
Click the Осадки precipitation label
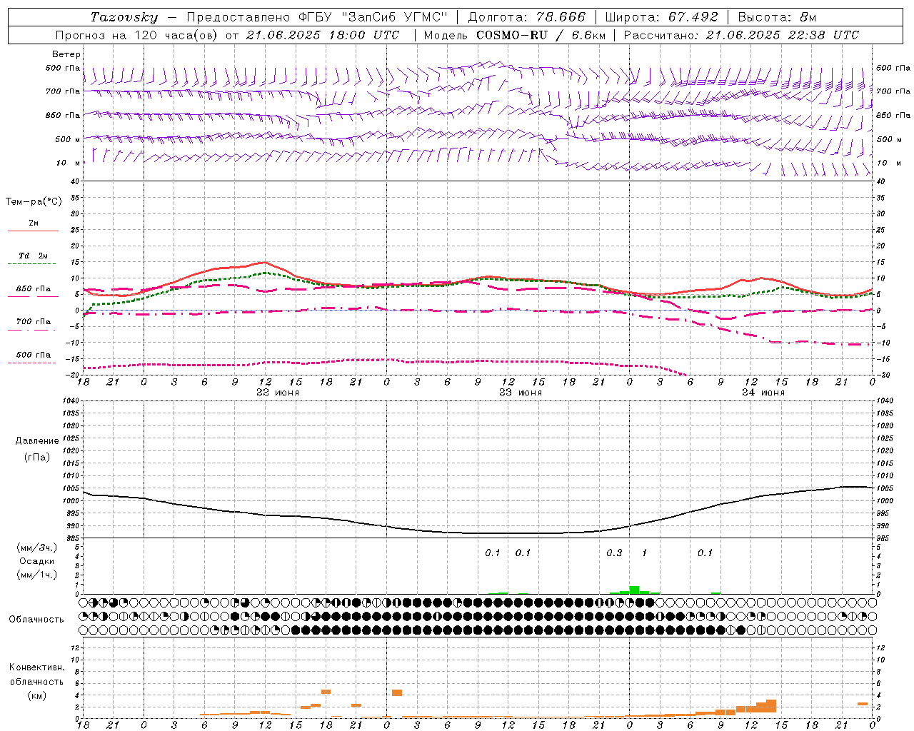point(37,561)
